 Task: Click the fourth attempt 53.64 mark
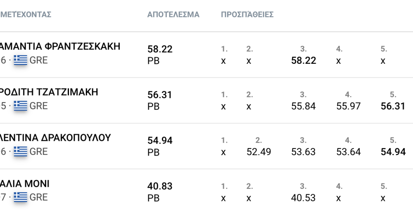(349, 152)
